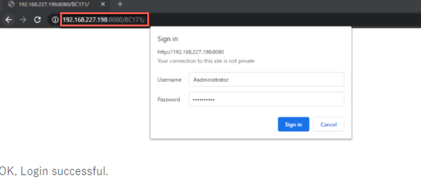Close the 192.168.227.198:8080/BC171/ tab
The width and height of the screenshot is (421, 180).
[103, 4]
